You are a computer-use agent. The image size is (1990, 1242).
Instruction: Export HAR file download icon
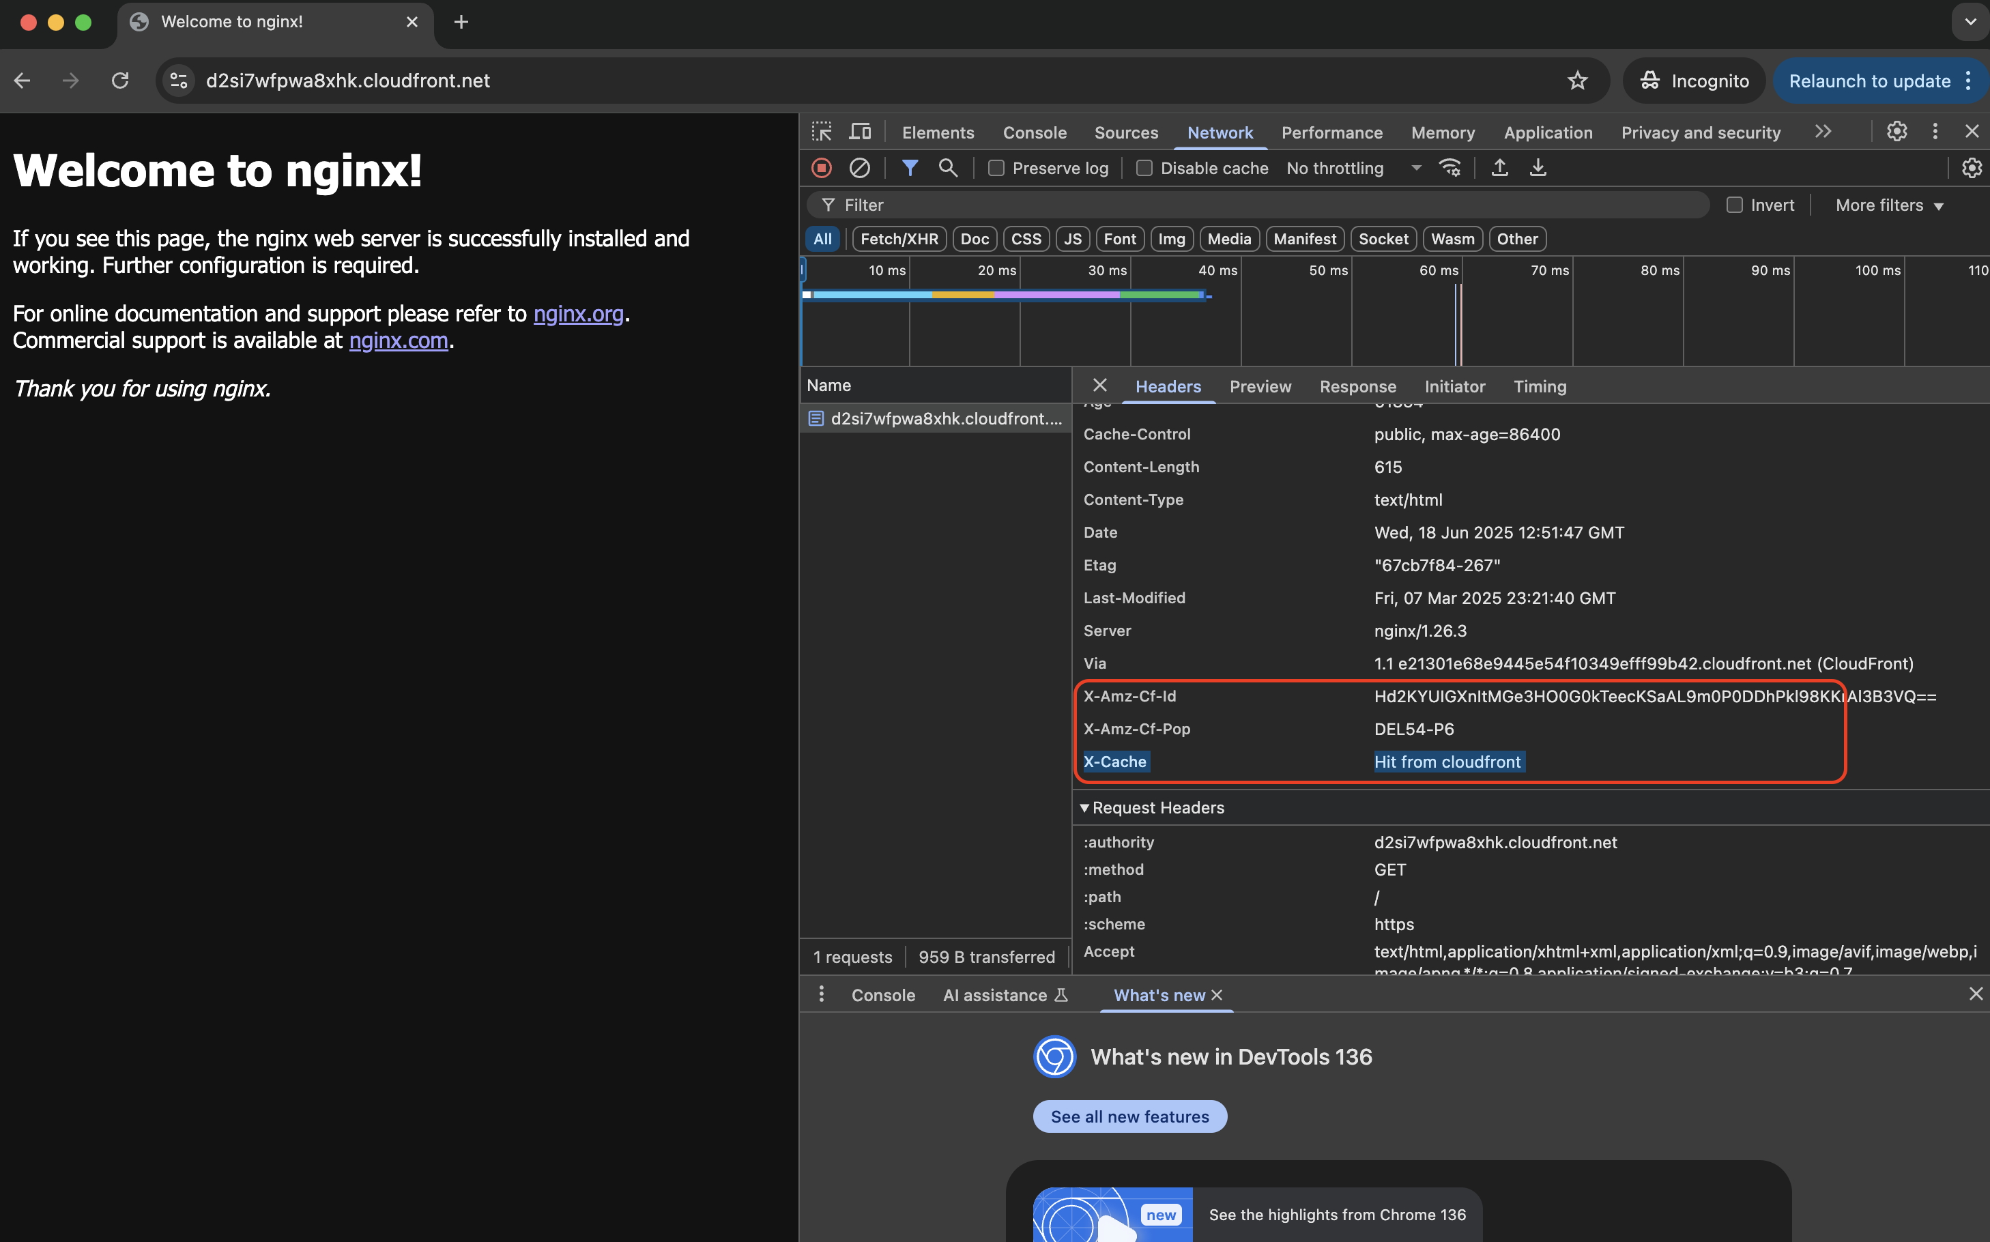click(x=1538, y=168)
